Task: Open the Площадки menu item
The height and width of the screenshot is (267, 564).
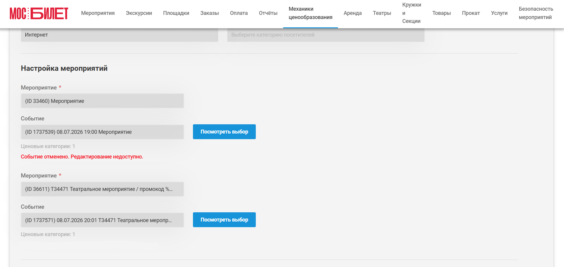Action: point(176,13)
